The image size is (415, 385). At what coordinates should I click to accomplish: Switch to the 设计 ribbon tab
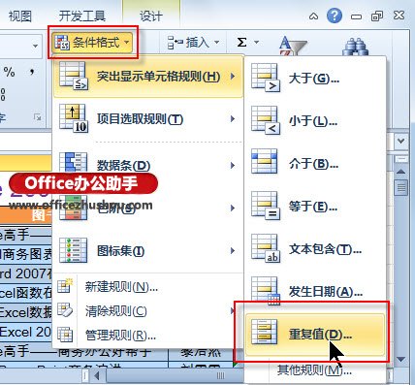point(151,16)
